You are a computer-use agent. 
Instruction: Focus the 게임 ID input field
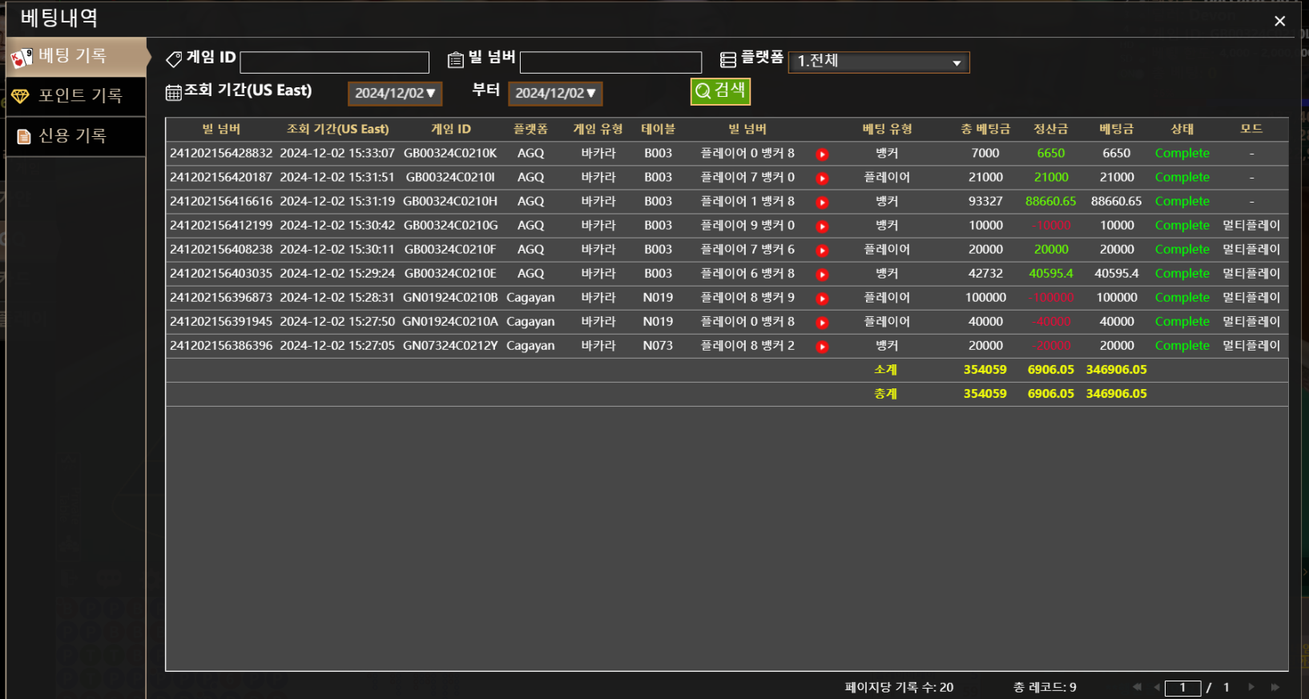pyautogui.click(x=335, y=62)
